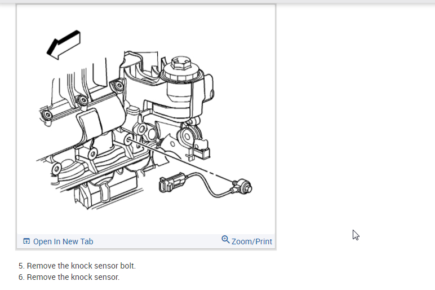This screenshot has height=290, width=435.
Task: Click the knock sensor mounting hole on block
Action: (128, 140)
